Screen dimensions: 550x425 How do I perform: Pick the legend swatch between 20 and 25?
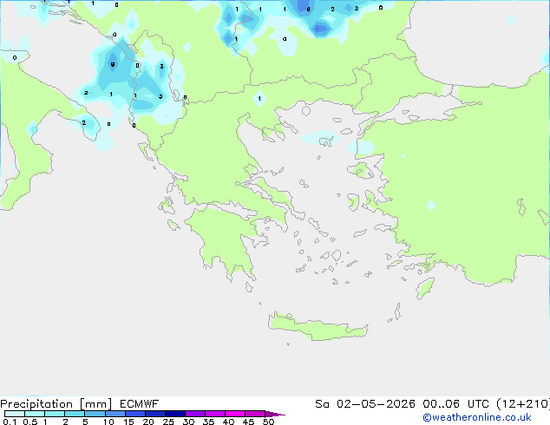[154, 414]
